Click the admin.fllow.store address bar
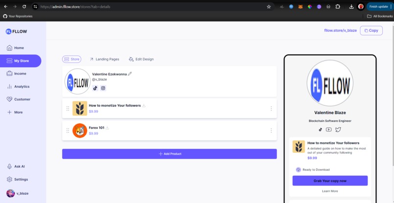The height and width of the screenshot is (203, 394). (151, 7)
